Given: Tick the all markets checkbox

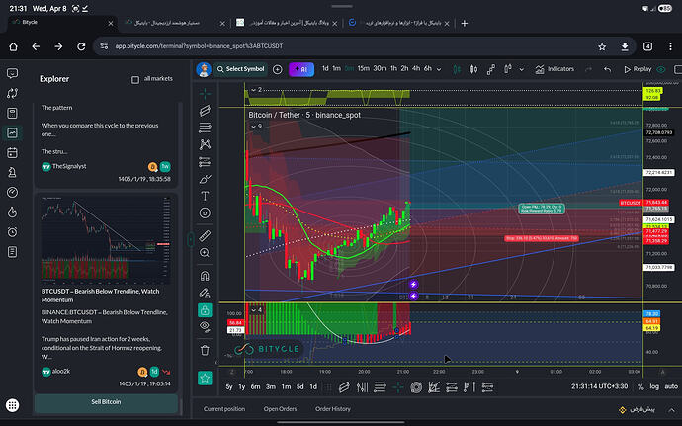Looking at the screenshot, I should click(135, 80).
